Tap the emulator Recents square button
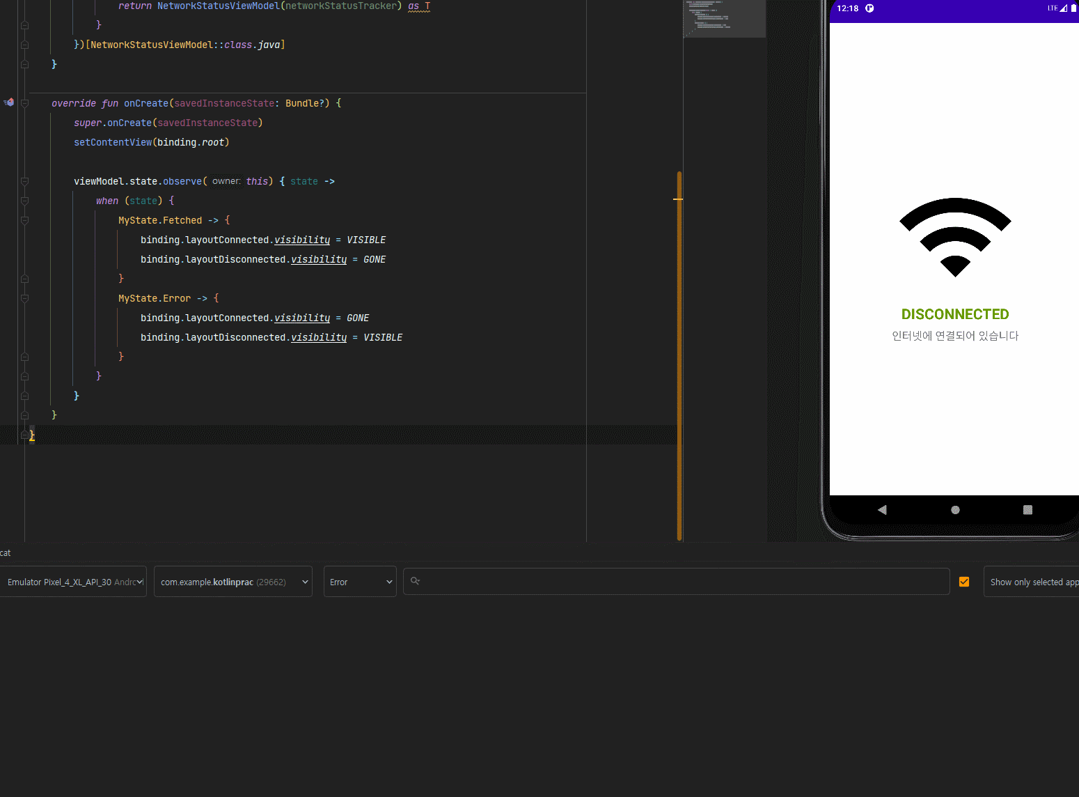1079x797 pixels. click(1027, 510)
